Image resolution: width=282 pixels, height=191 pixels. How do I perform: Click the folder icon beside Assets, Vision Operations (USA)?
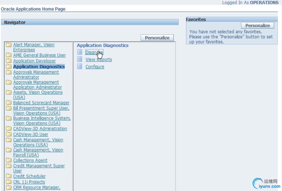[x=9, y=92]
